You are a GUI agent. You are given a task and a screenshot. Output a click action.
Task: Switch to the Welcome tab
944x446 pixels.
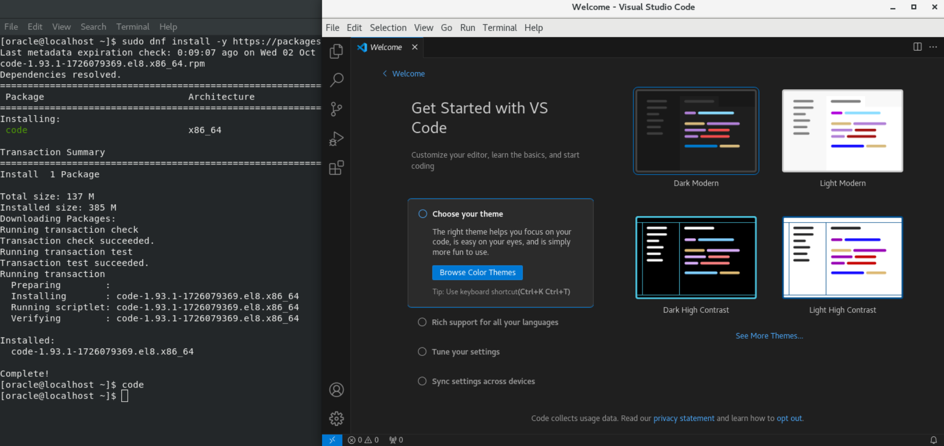coord(386,47)
